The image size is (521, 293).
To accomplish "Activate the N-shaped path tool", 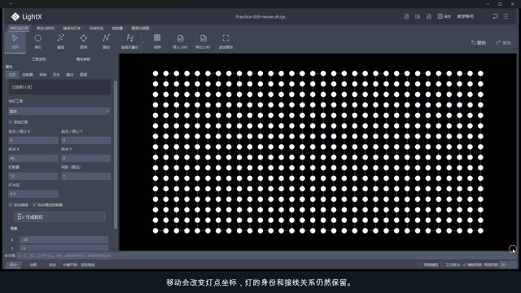I will point(106,42).
